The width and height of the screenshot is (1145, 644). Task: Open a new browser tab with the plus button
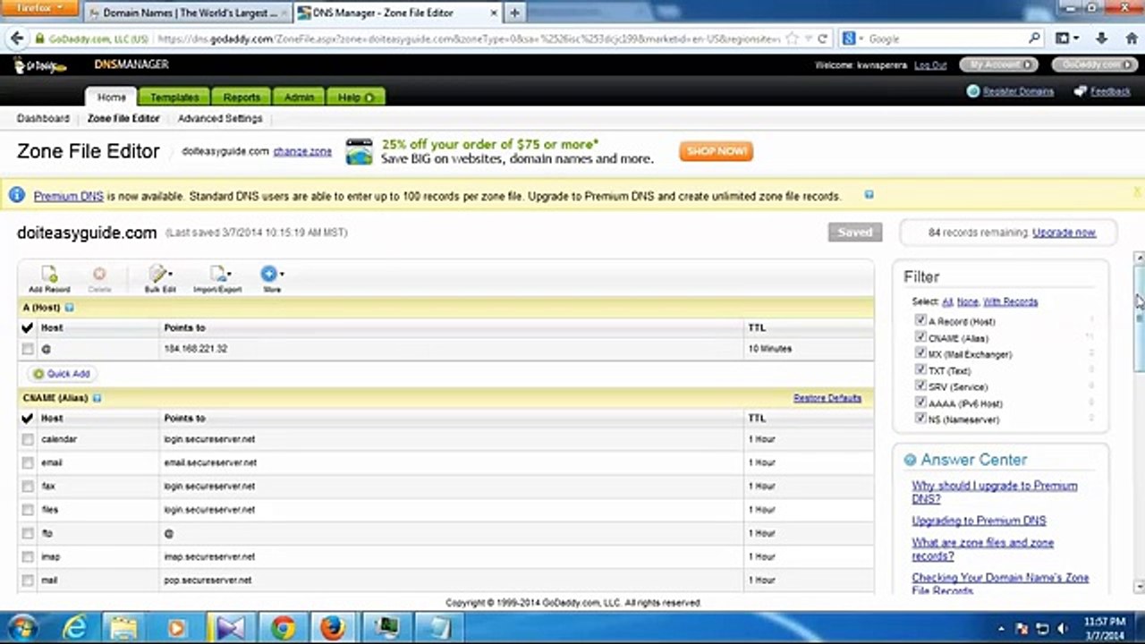click(515, 13)
